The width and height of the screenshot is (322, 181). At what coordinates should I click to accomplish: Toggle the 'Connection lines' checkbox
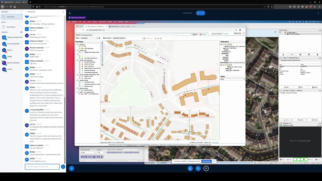(80, 82)
